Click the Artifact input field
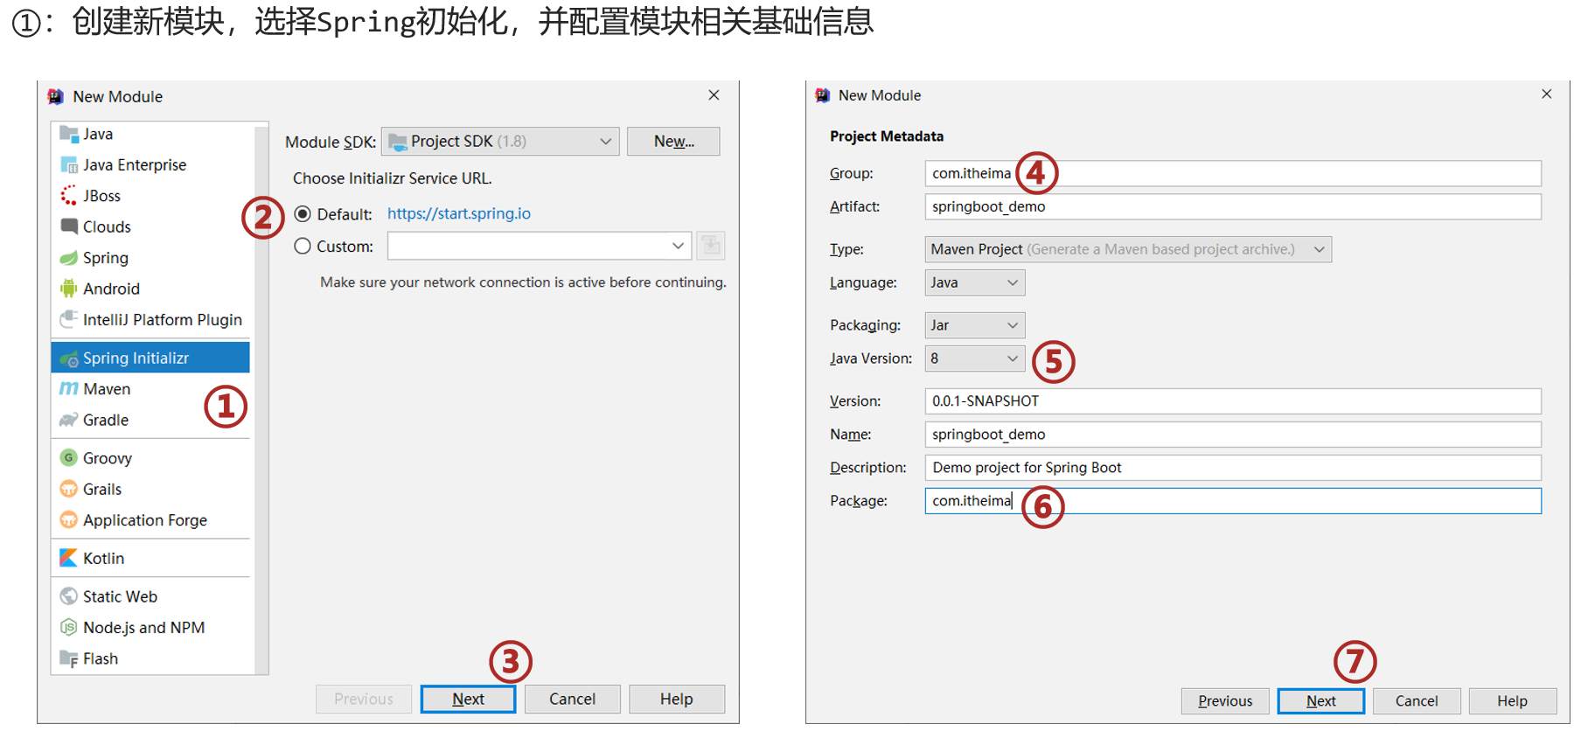 (1233, 206)
